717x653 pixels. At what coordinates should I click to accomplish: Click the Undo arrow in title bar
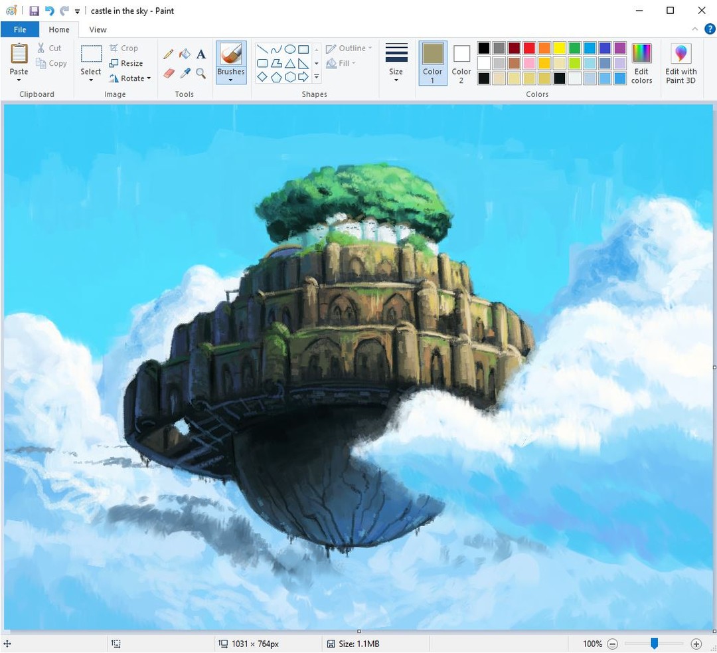point(49,11)
